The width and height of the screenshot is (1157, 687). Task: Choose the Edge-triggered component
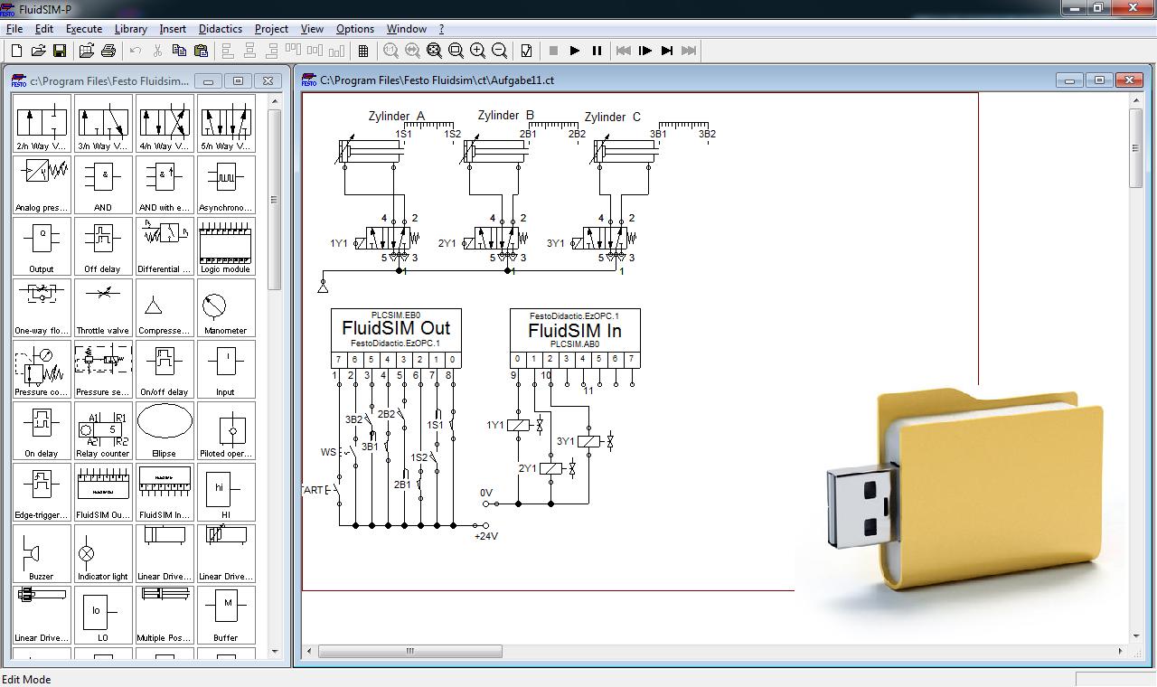(42, 493)
